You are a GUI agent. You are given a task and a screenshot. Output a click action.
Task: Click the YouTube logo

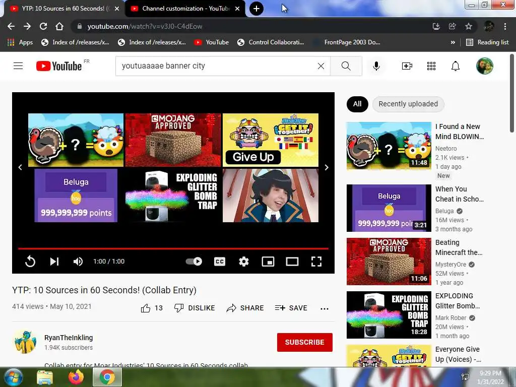coord(59,66)
